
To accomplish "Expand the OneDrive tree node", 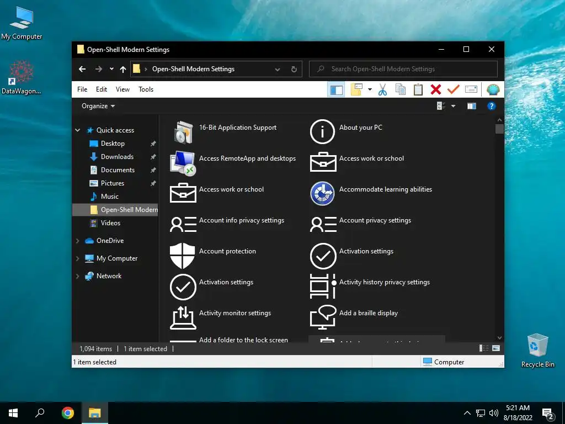I will click(x=77, y=241).
